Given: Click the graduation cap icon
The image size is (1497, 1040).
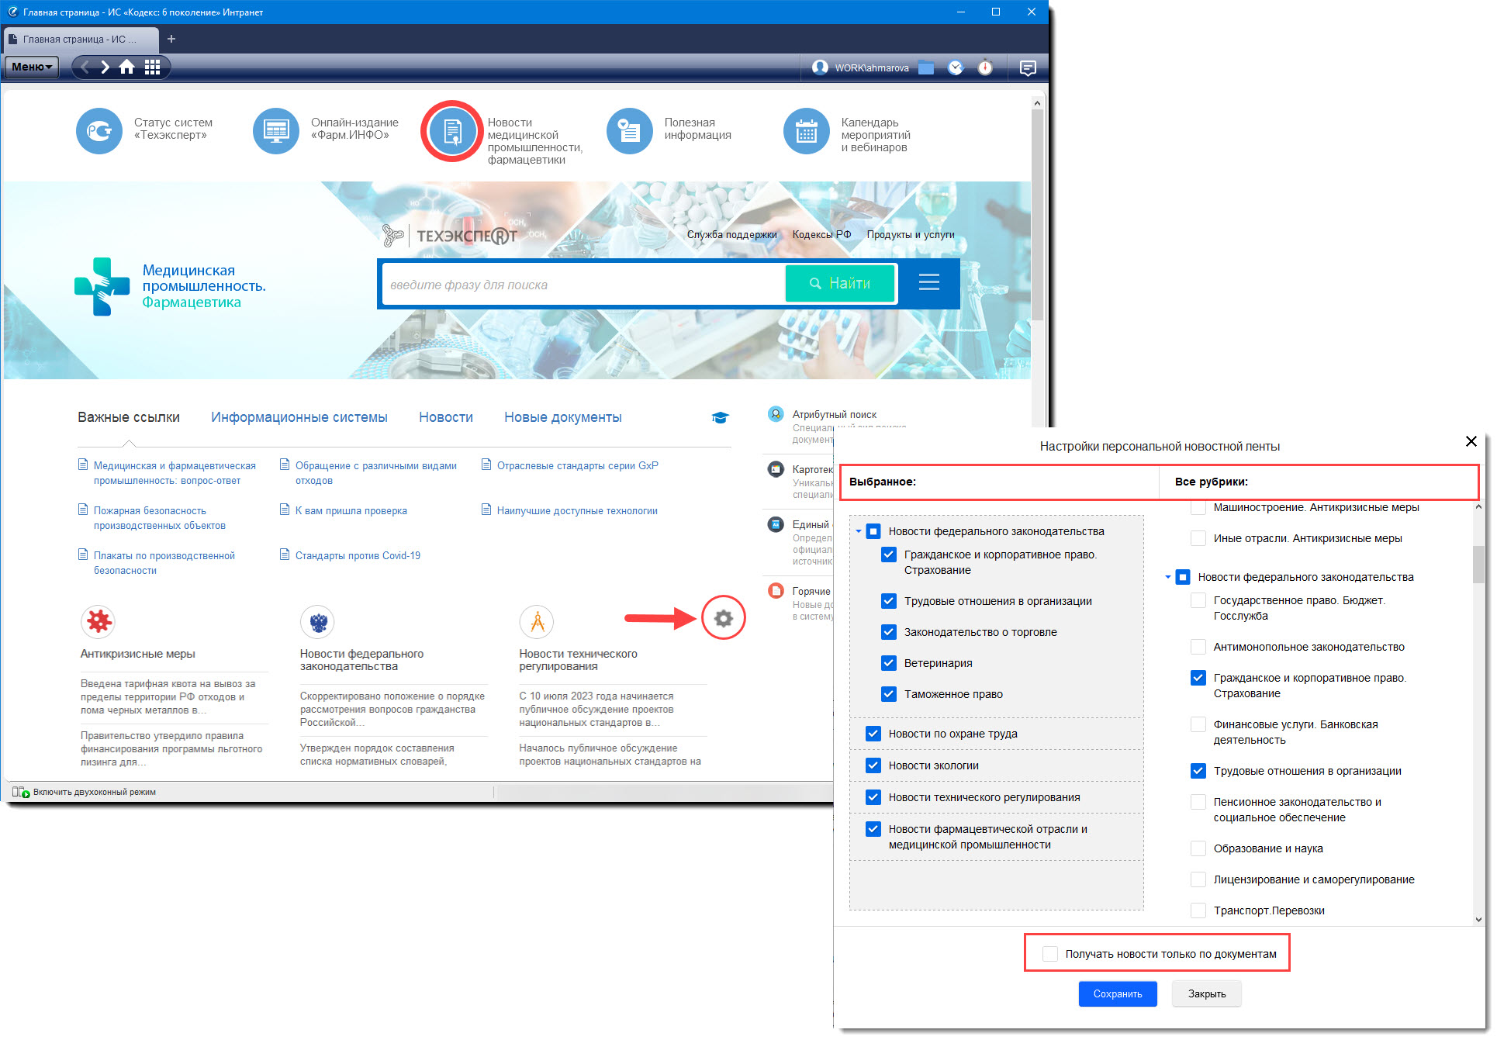Looking at the screenshot, I should (721, 418).
